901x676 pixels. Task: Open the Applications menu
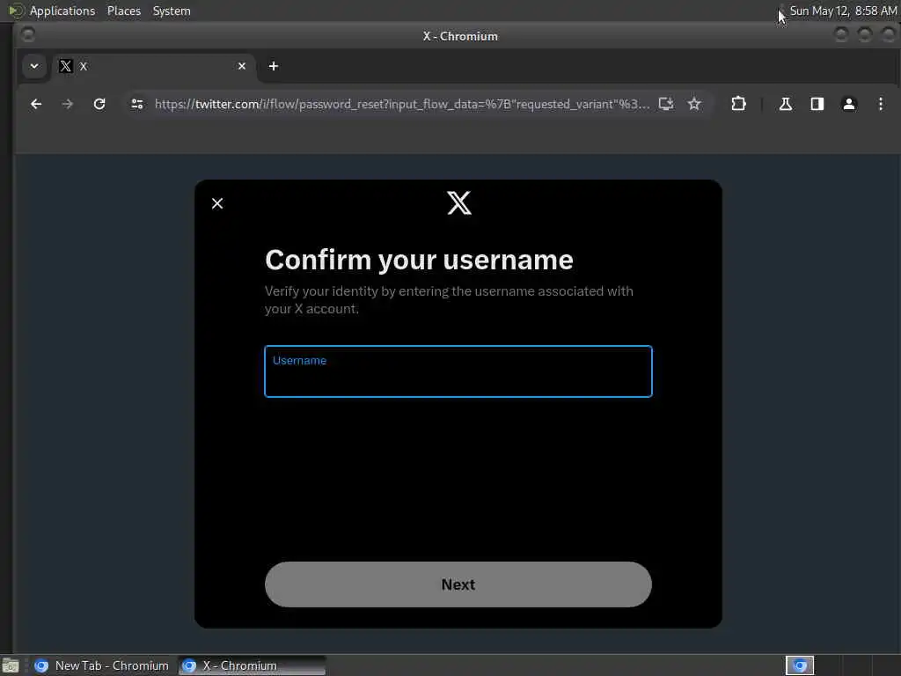pos(62,11)
